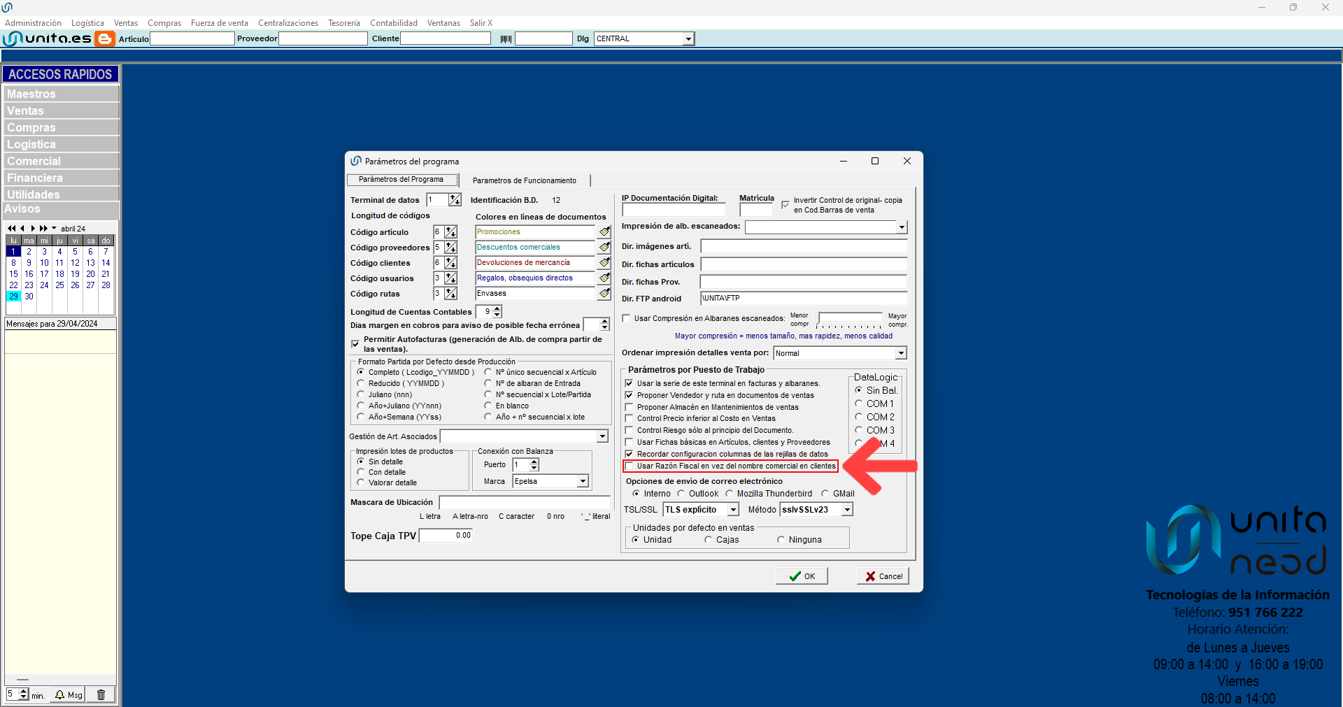Switch to Parametros de Funcionamiento tab
The height and width of the screenshot is (707, 1343).
pos(524,180)
